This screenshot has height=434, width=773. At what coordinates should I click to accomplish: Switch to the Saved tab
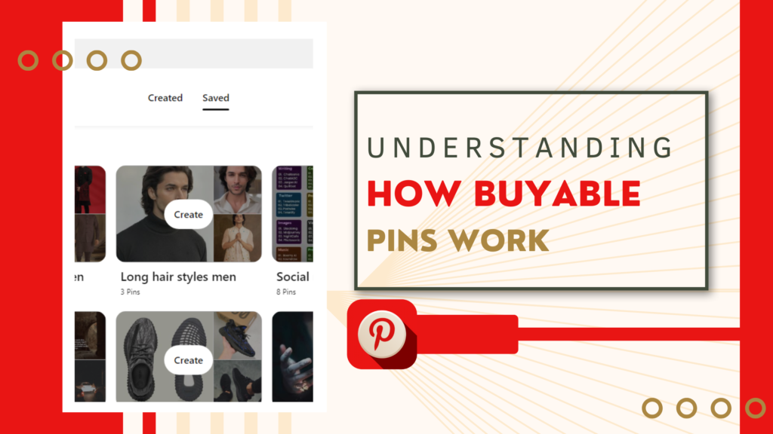point(215,98)
